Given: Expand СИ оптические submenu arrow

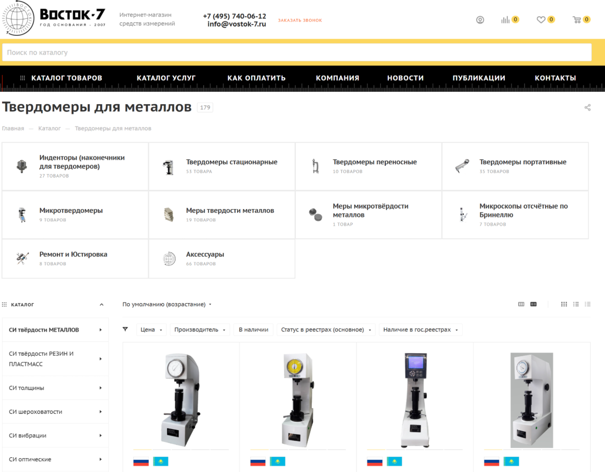Looking at the screenshot, I should pos(100,459).
